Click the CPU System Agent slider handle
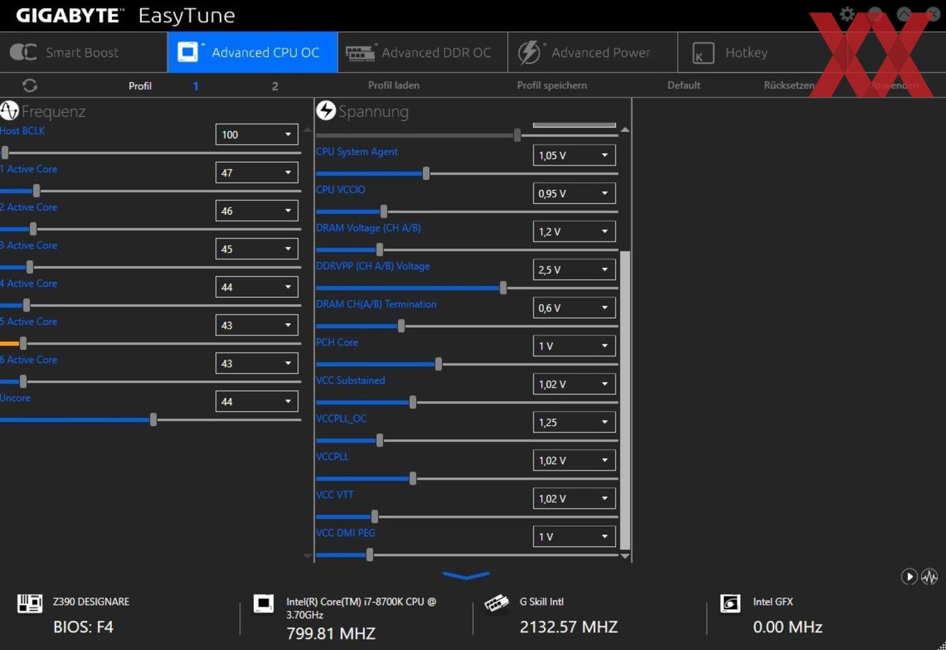The width and height of the screenshot is (946, 650). (x=426, y=173)
